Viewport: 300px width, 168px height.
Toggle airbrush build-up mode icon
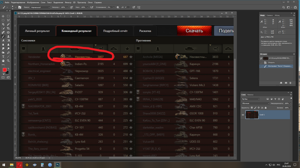91,7
